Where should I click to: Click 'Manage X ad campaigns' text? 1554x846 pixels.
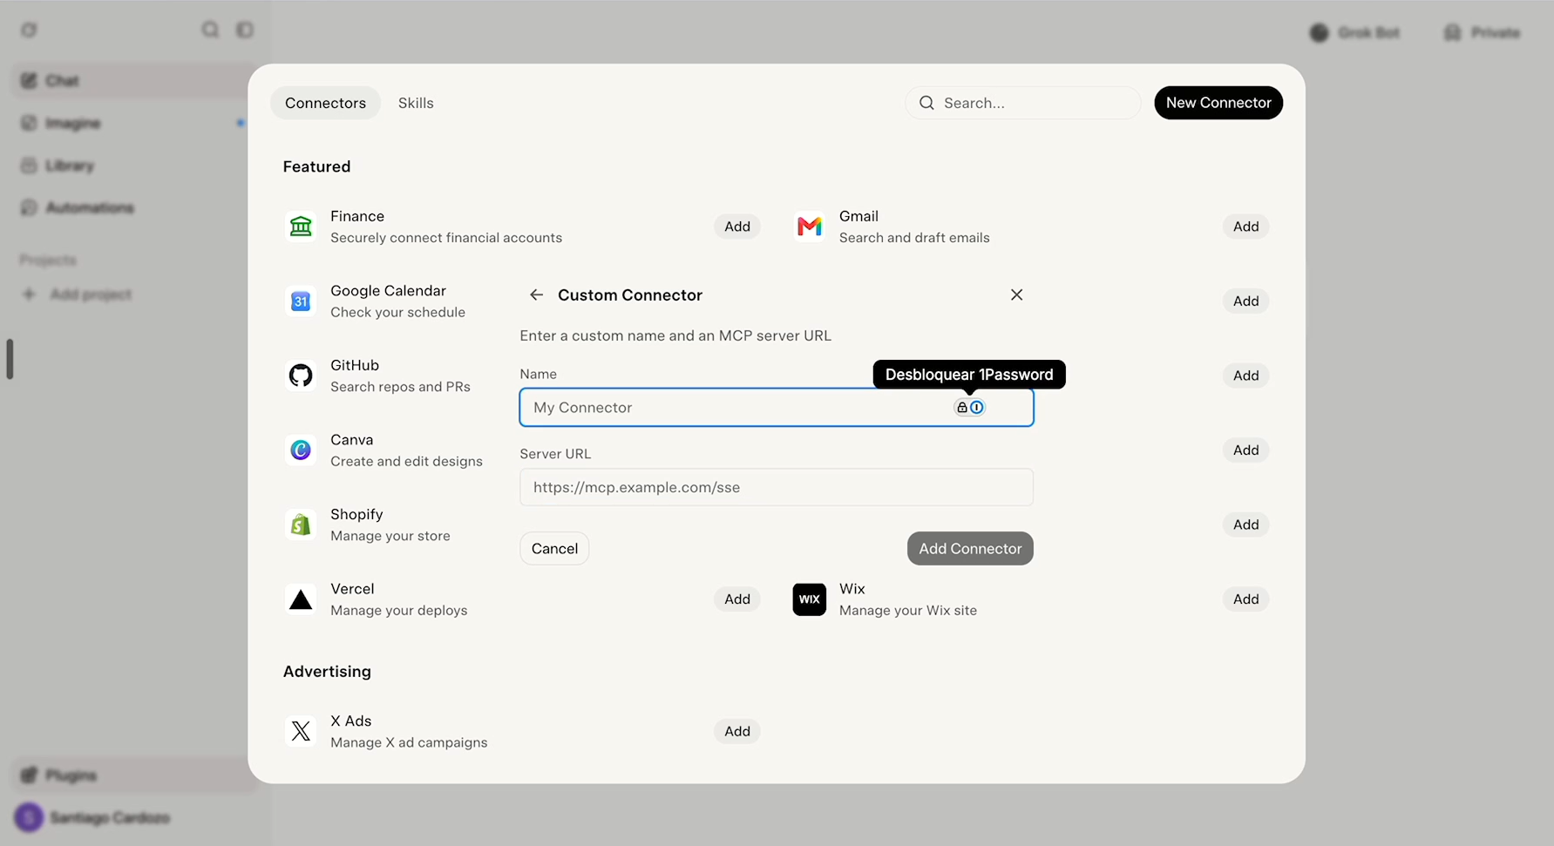[x=409, y=742]
